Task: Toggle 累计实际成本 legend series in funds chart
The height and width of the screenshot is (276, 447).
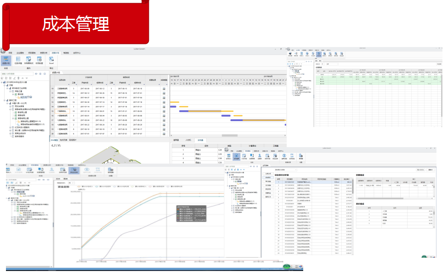Action: pos(157,186)
